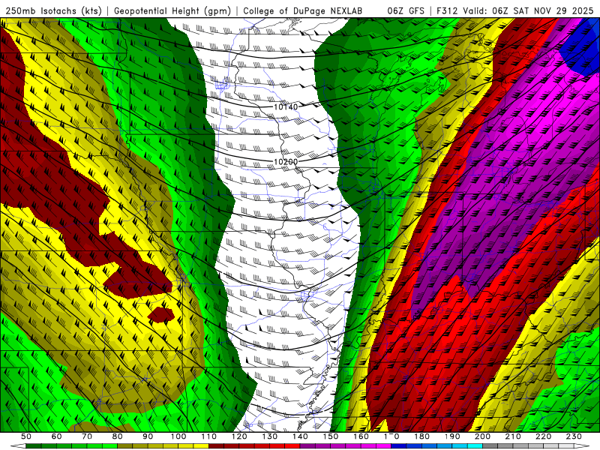The image size is (600, 450).
Task: Click the 10140 height contour label
Action: pos(286,106)
